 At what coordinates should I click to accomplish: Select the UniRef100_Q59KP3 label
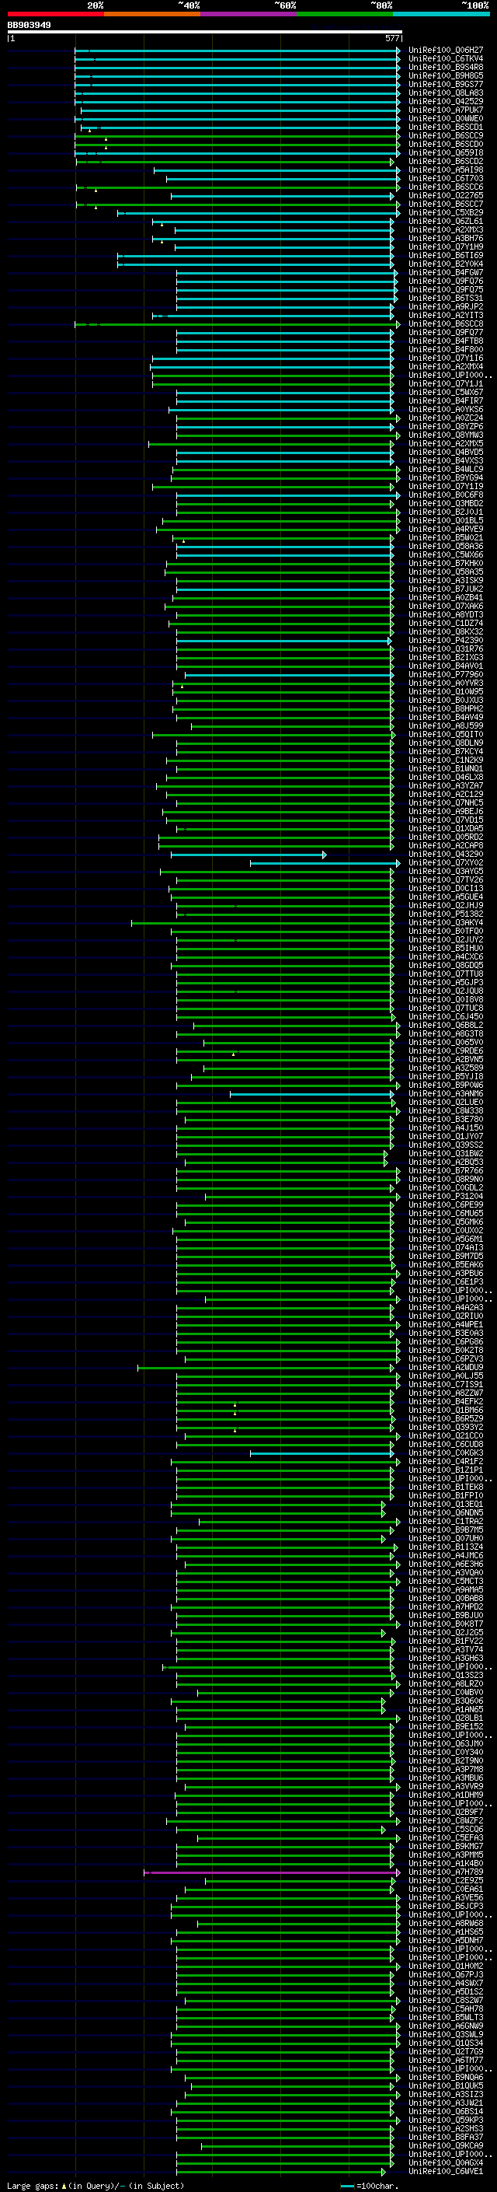pyautogui.click(x=446, y=2120)
